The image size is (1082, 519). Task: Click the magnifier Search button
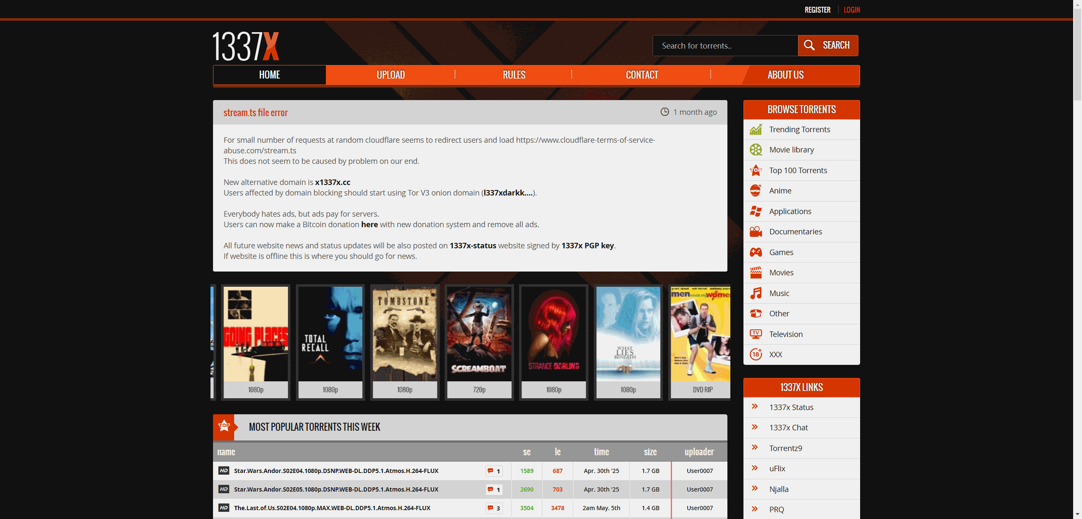[828, 46]
